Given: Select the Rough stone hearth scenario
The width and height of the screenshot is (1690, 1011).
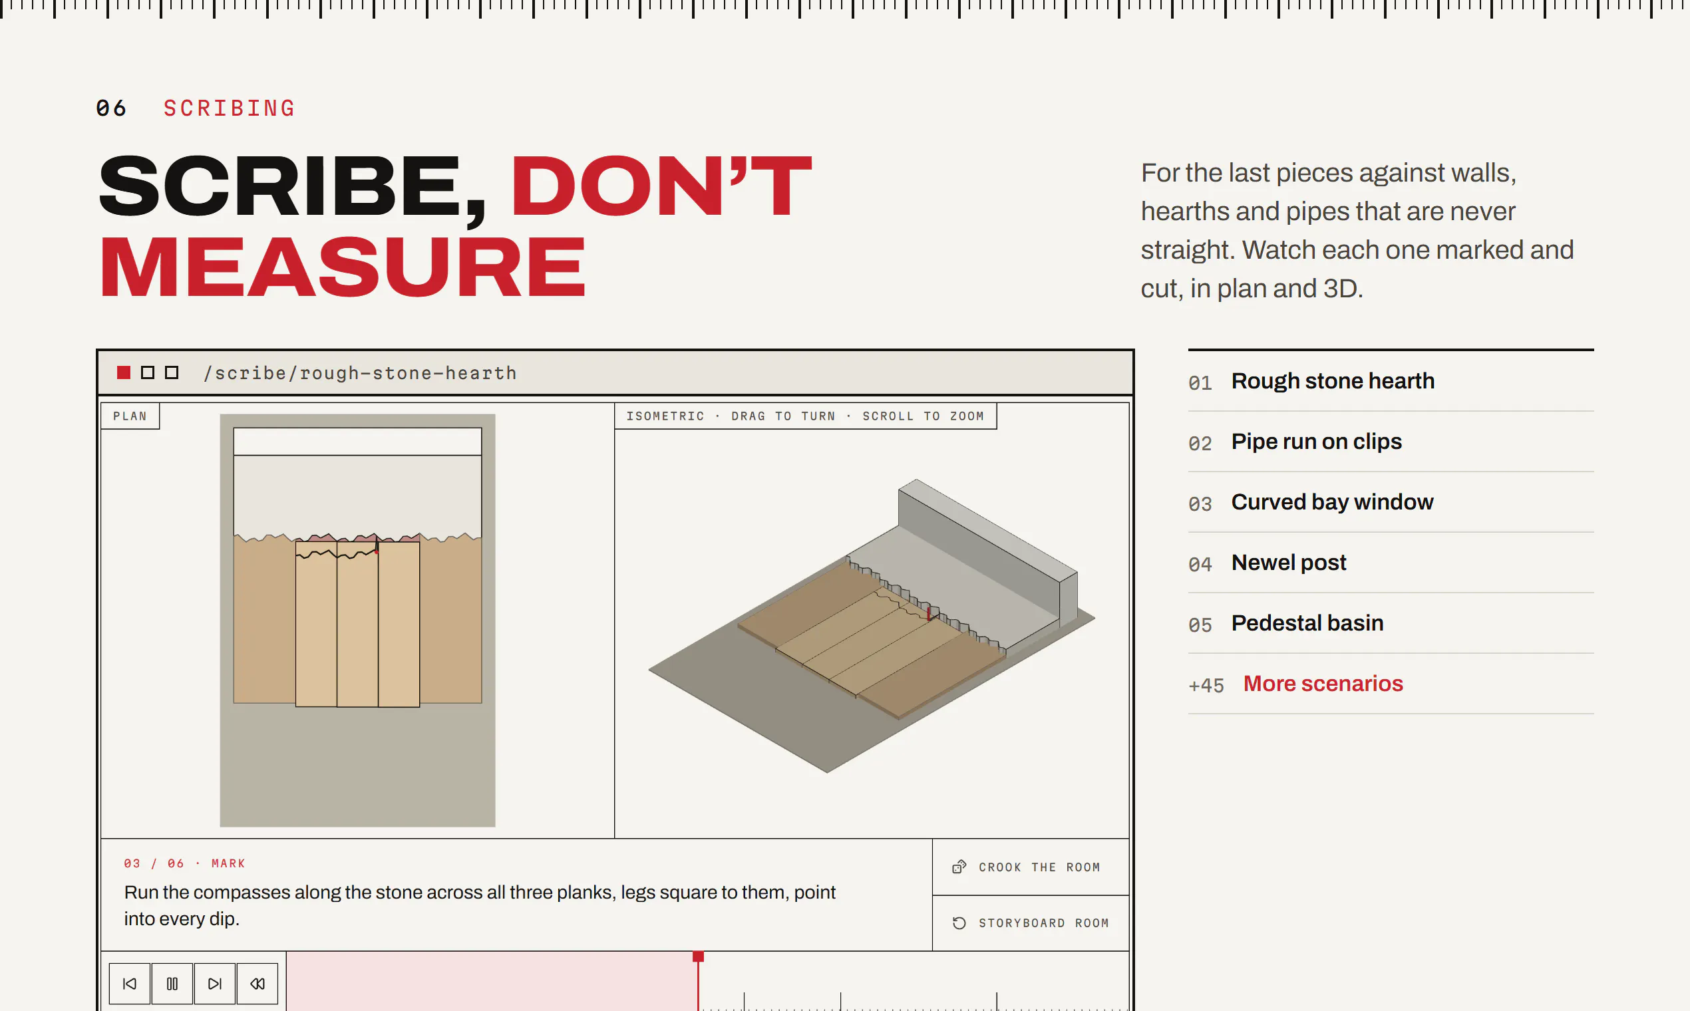Looking at the screenshot, I should [1390, 381].
